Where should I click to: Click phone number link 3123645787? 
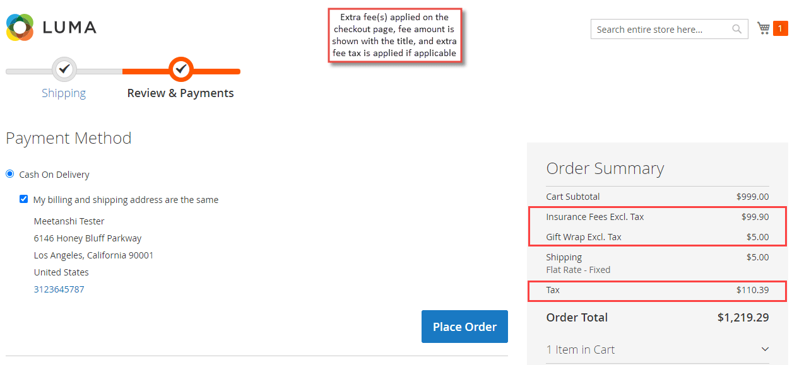click(x=59, y=289)
